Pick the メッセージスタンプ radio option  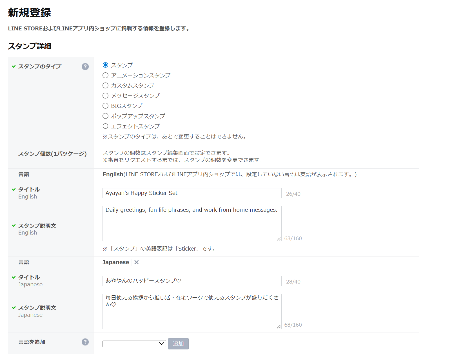[105, 95]
